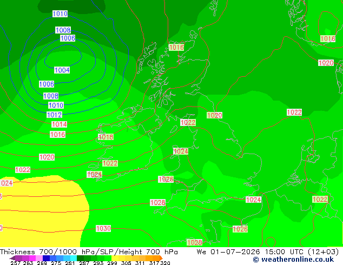Image resolution: width=343 pixels, height=265 pixels.
Task: Click the 1016 label over Norway
Action: (x=328, y=39)
